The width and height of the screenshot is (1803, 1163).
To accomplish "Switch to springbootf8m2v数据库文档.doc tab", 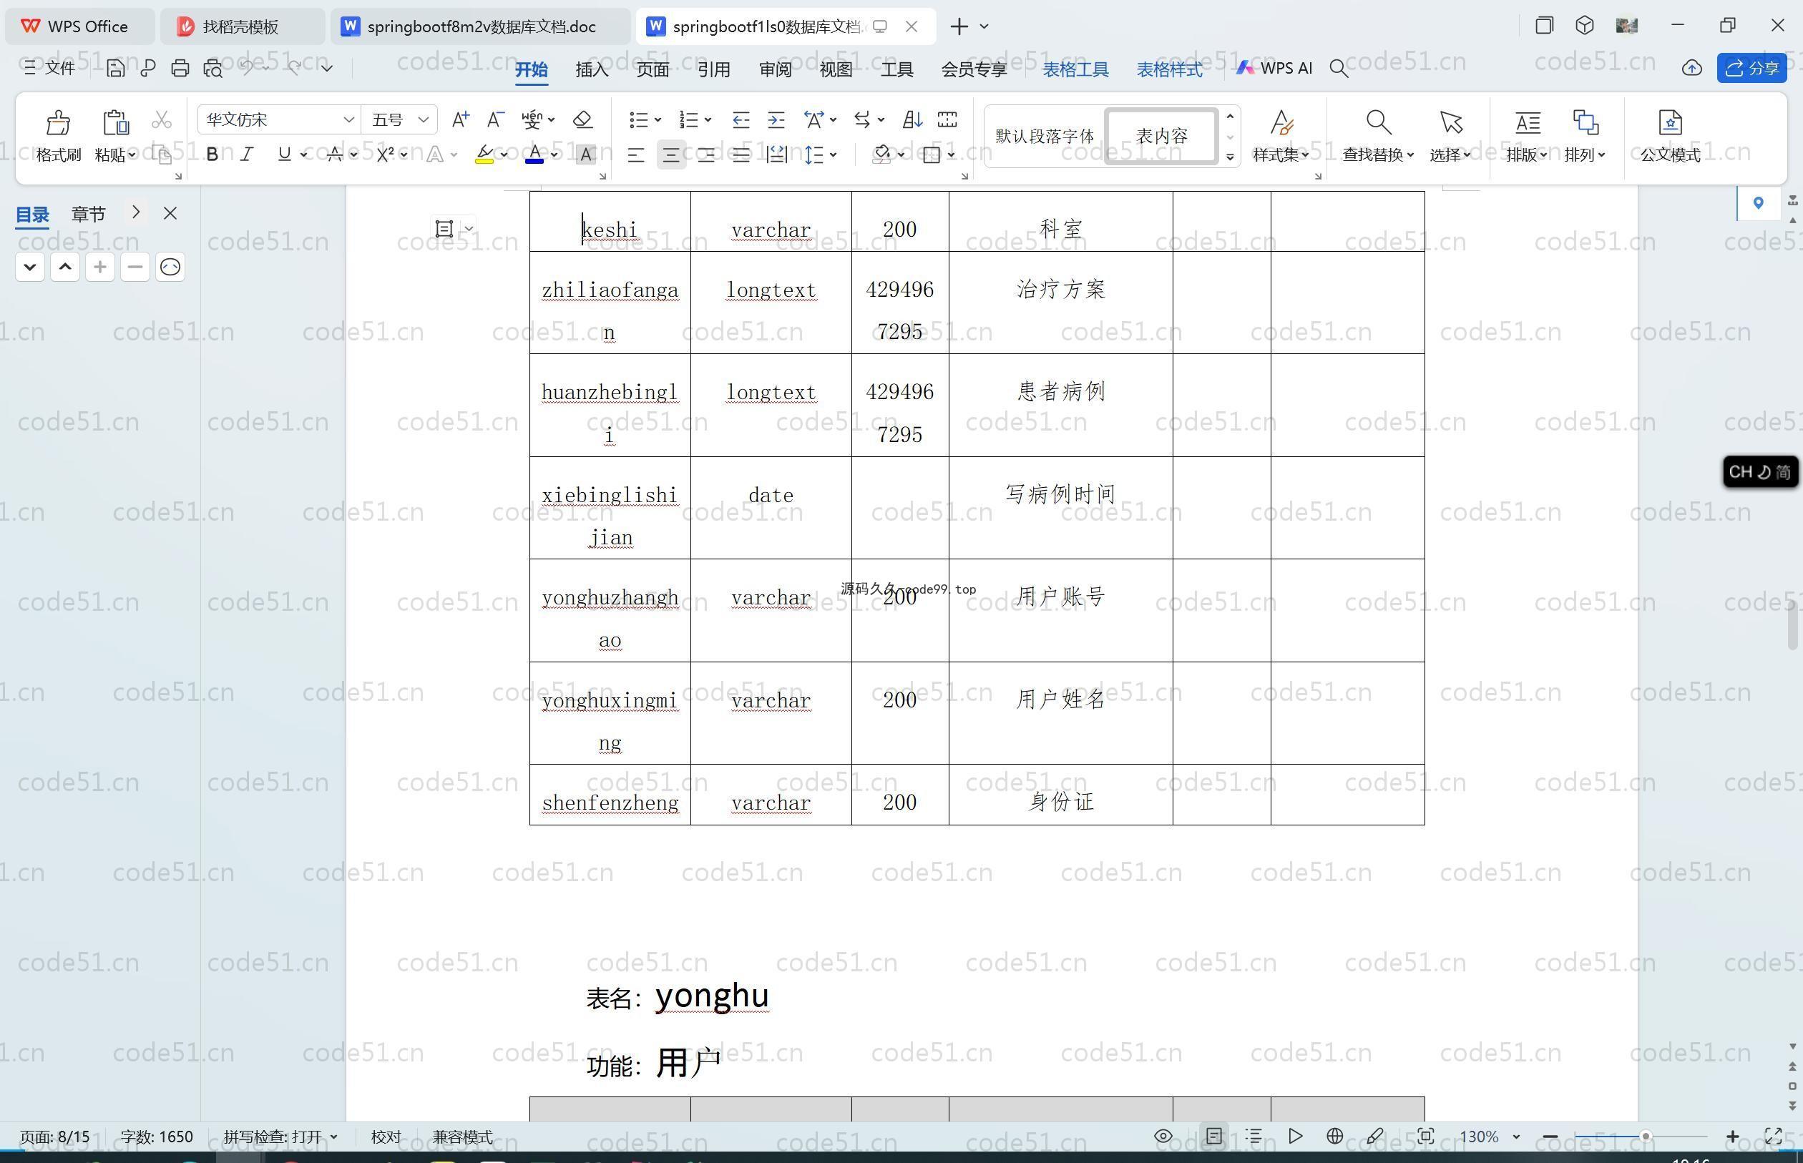I will coord(480,26).
